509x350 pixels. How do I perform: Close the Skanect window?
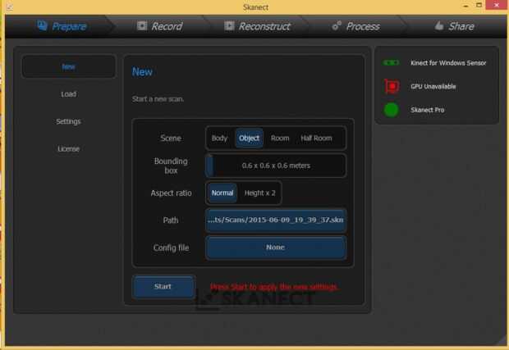[x=497, y=5]
